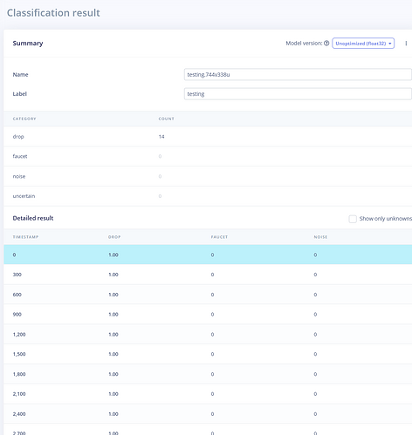Viewport: 412px width, 435px height.
Task: Select the timestamp 1,500 row
Action: click(x=208, y=354)
